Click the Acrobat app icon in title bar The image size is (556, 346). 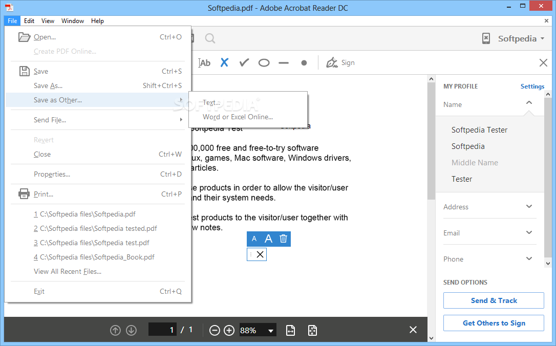[9, 7]
